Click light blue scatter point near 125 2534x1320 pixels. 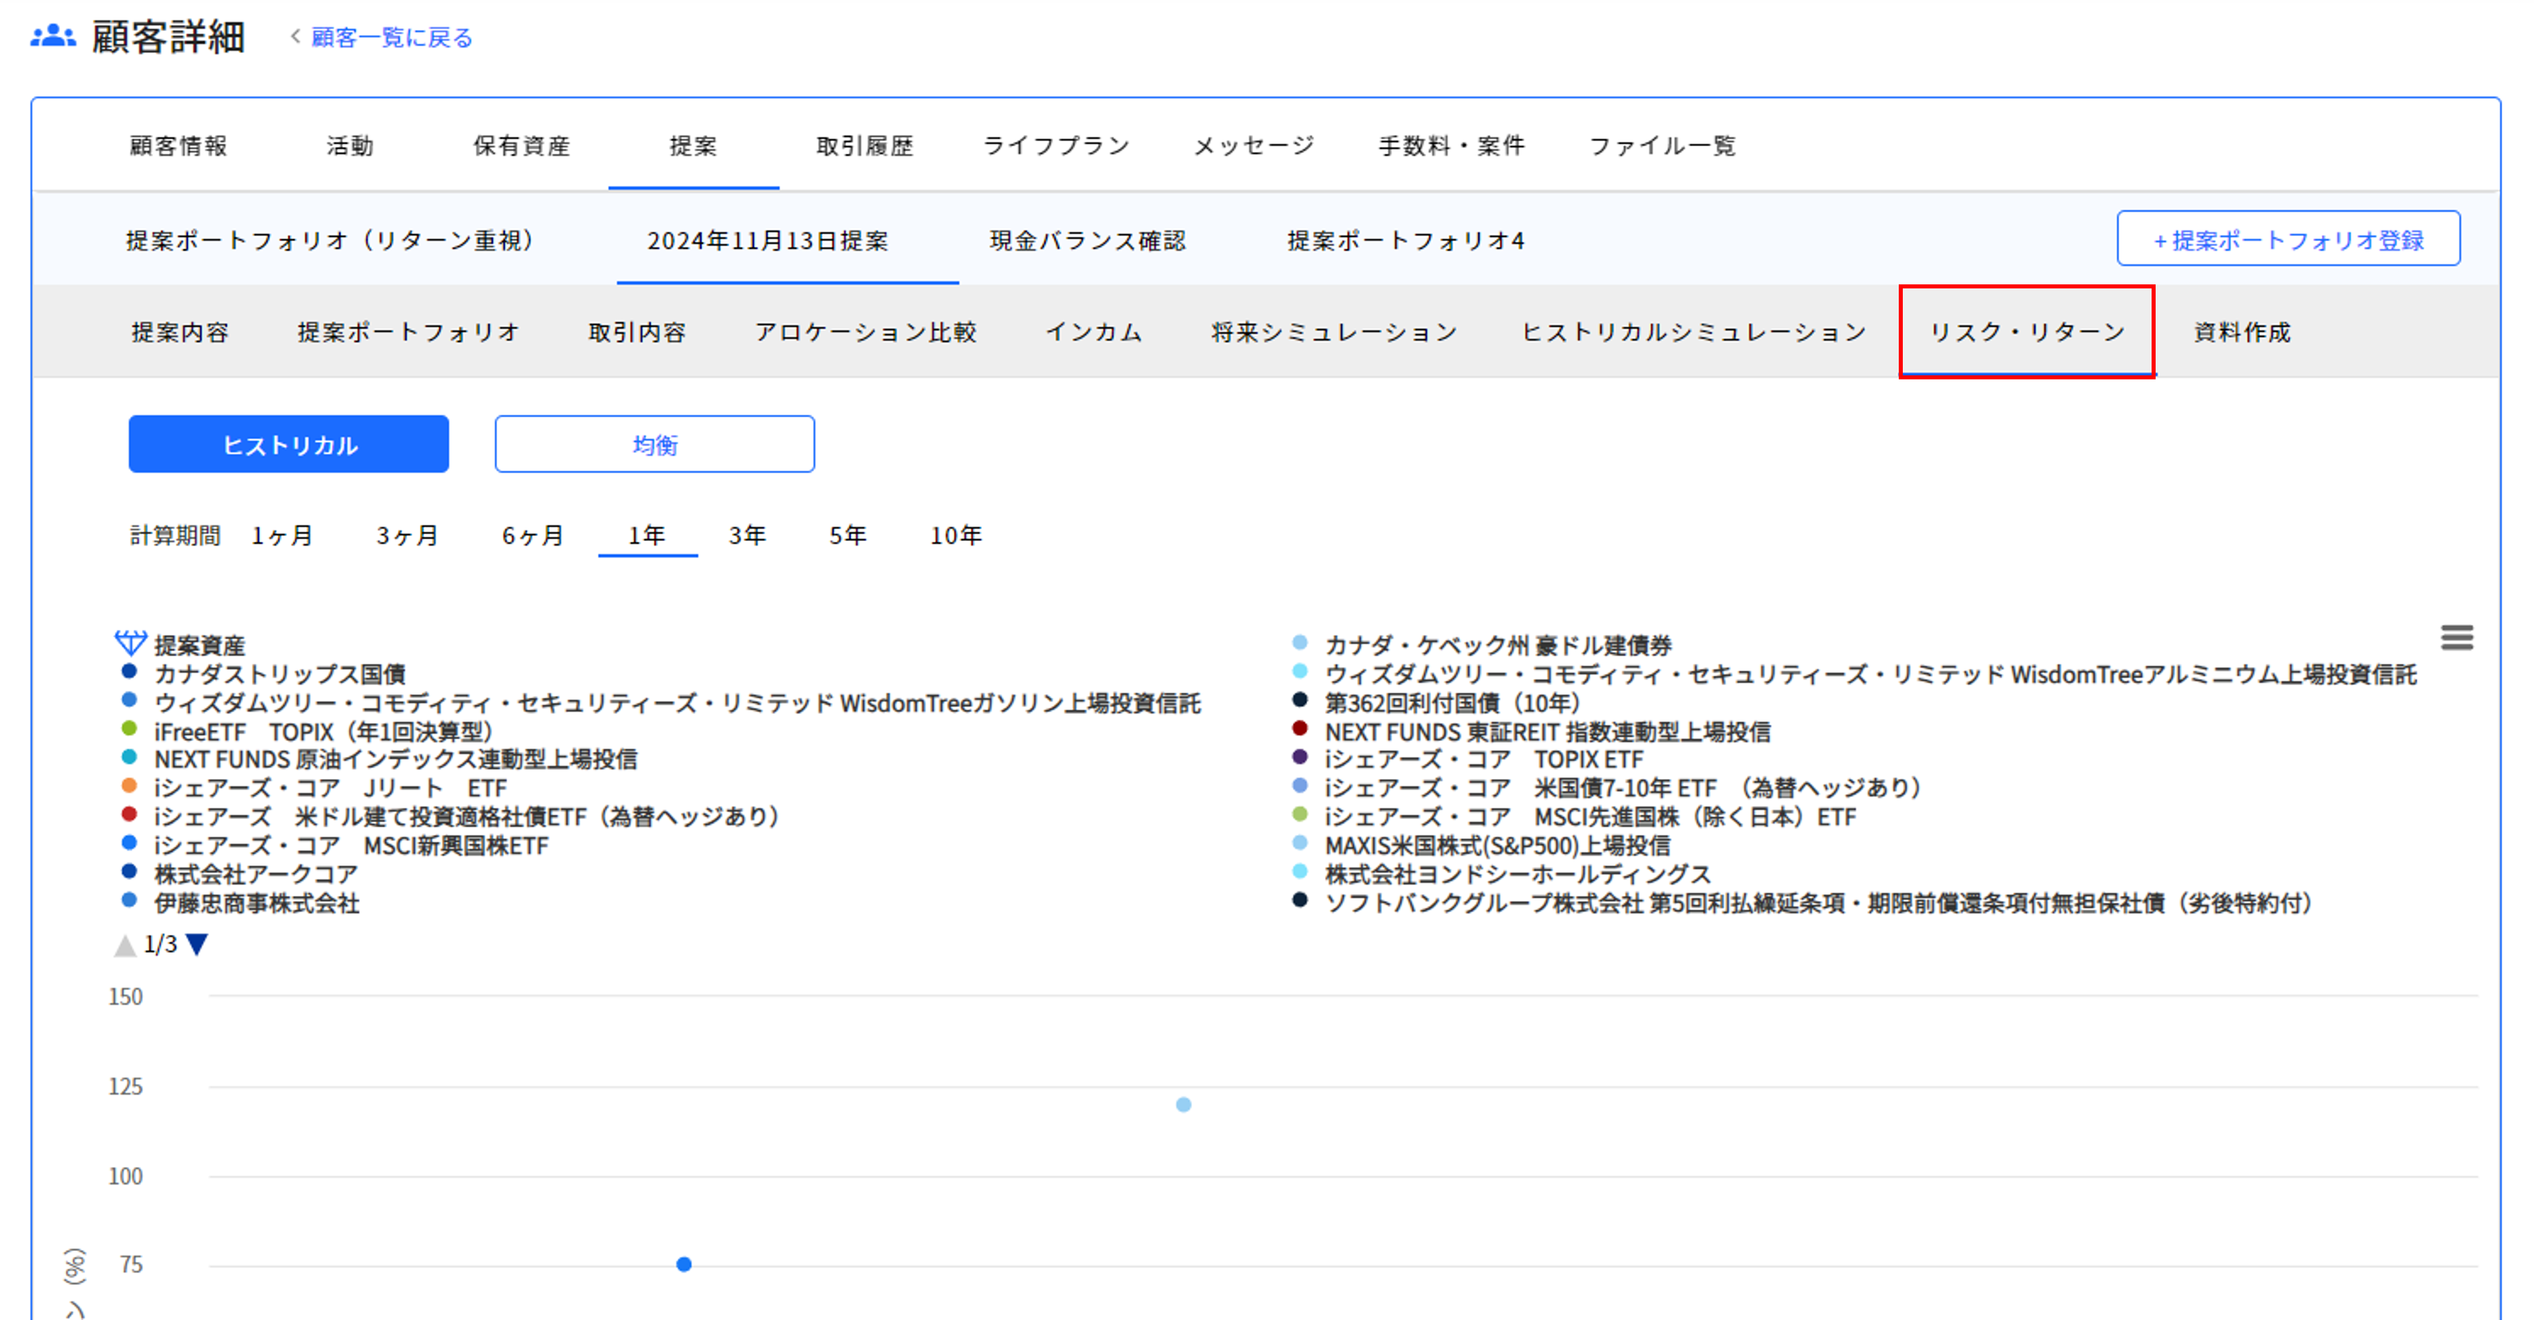pos(1183,1105)
